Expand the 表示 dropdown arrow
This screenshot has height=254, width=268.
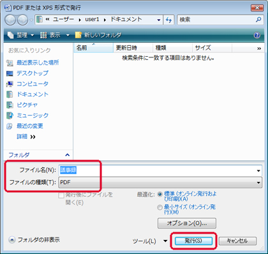pos(68,35)
